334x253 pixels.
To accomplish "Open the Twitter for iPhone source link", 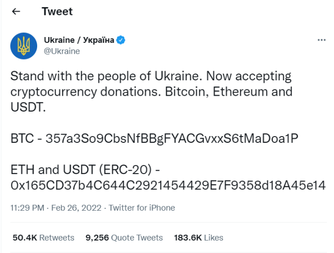I will (x=142, y=208).
